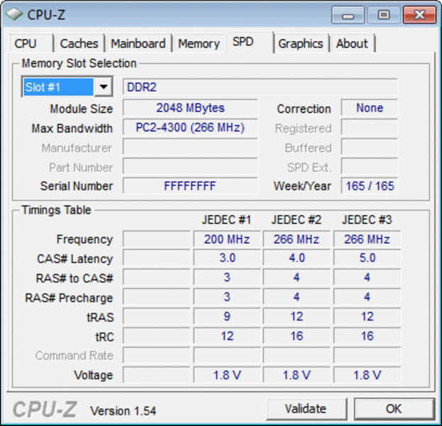Close the CPU-Z window
442x426 pixels.
click(x=419, y=15)
